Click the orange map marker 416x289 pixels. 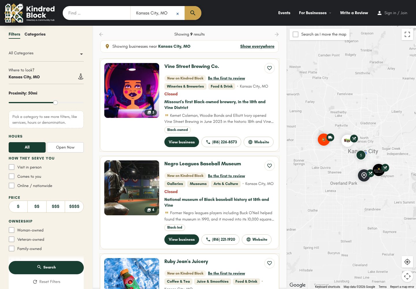[324, 140]
